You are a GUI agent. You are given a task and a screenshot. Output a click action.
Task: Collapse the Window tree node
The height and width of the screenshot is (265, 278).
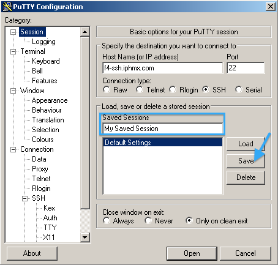pos(13,91)
